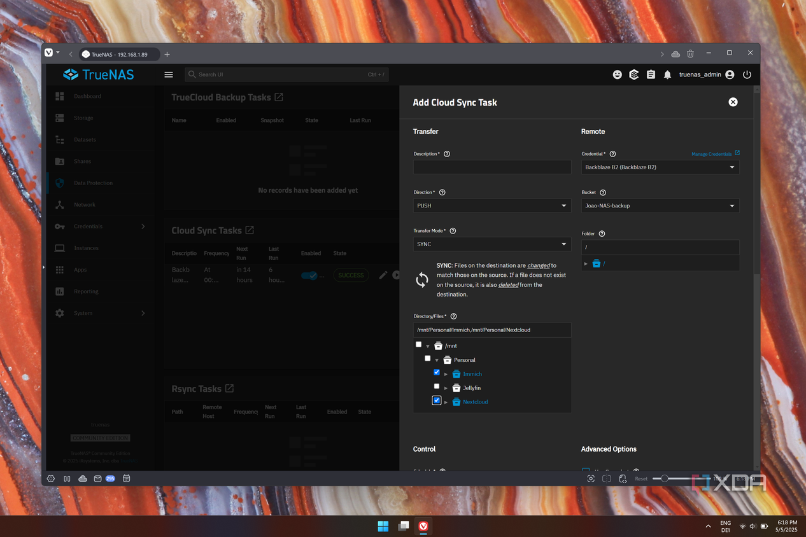Viewport: 806px width, 537px height.
Task: Check the Personal dataset checkbox
Action: tap(427, 358)
